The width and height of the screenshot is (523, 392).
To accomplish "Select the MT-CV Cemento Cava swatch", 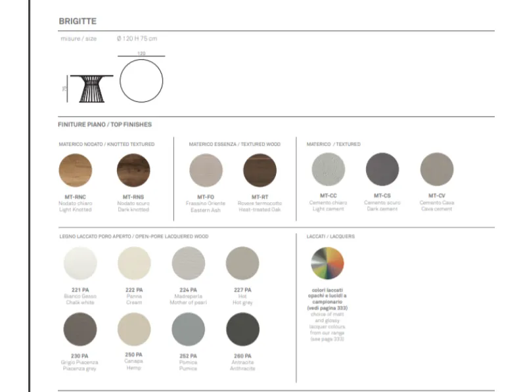I will [x=437, y=169].
